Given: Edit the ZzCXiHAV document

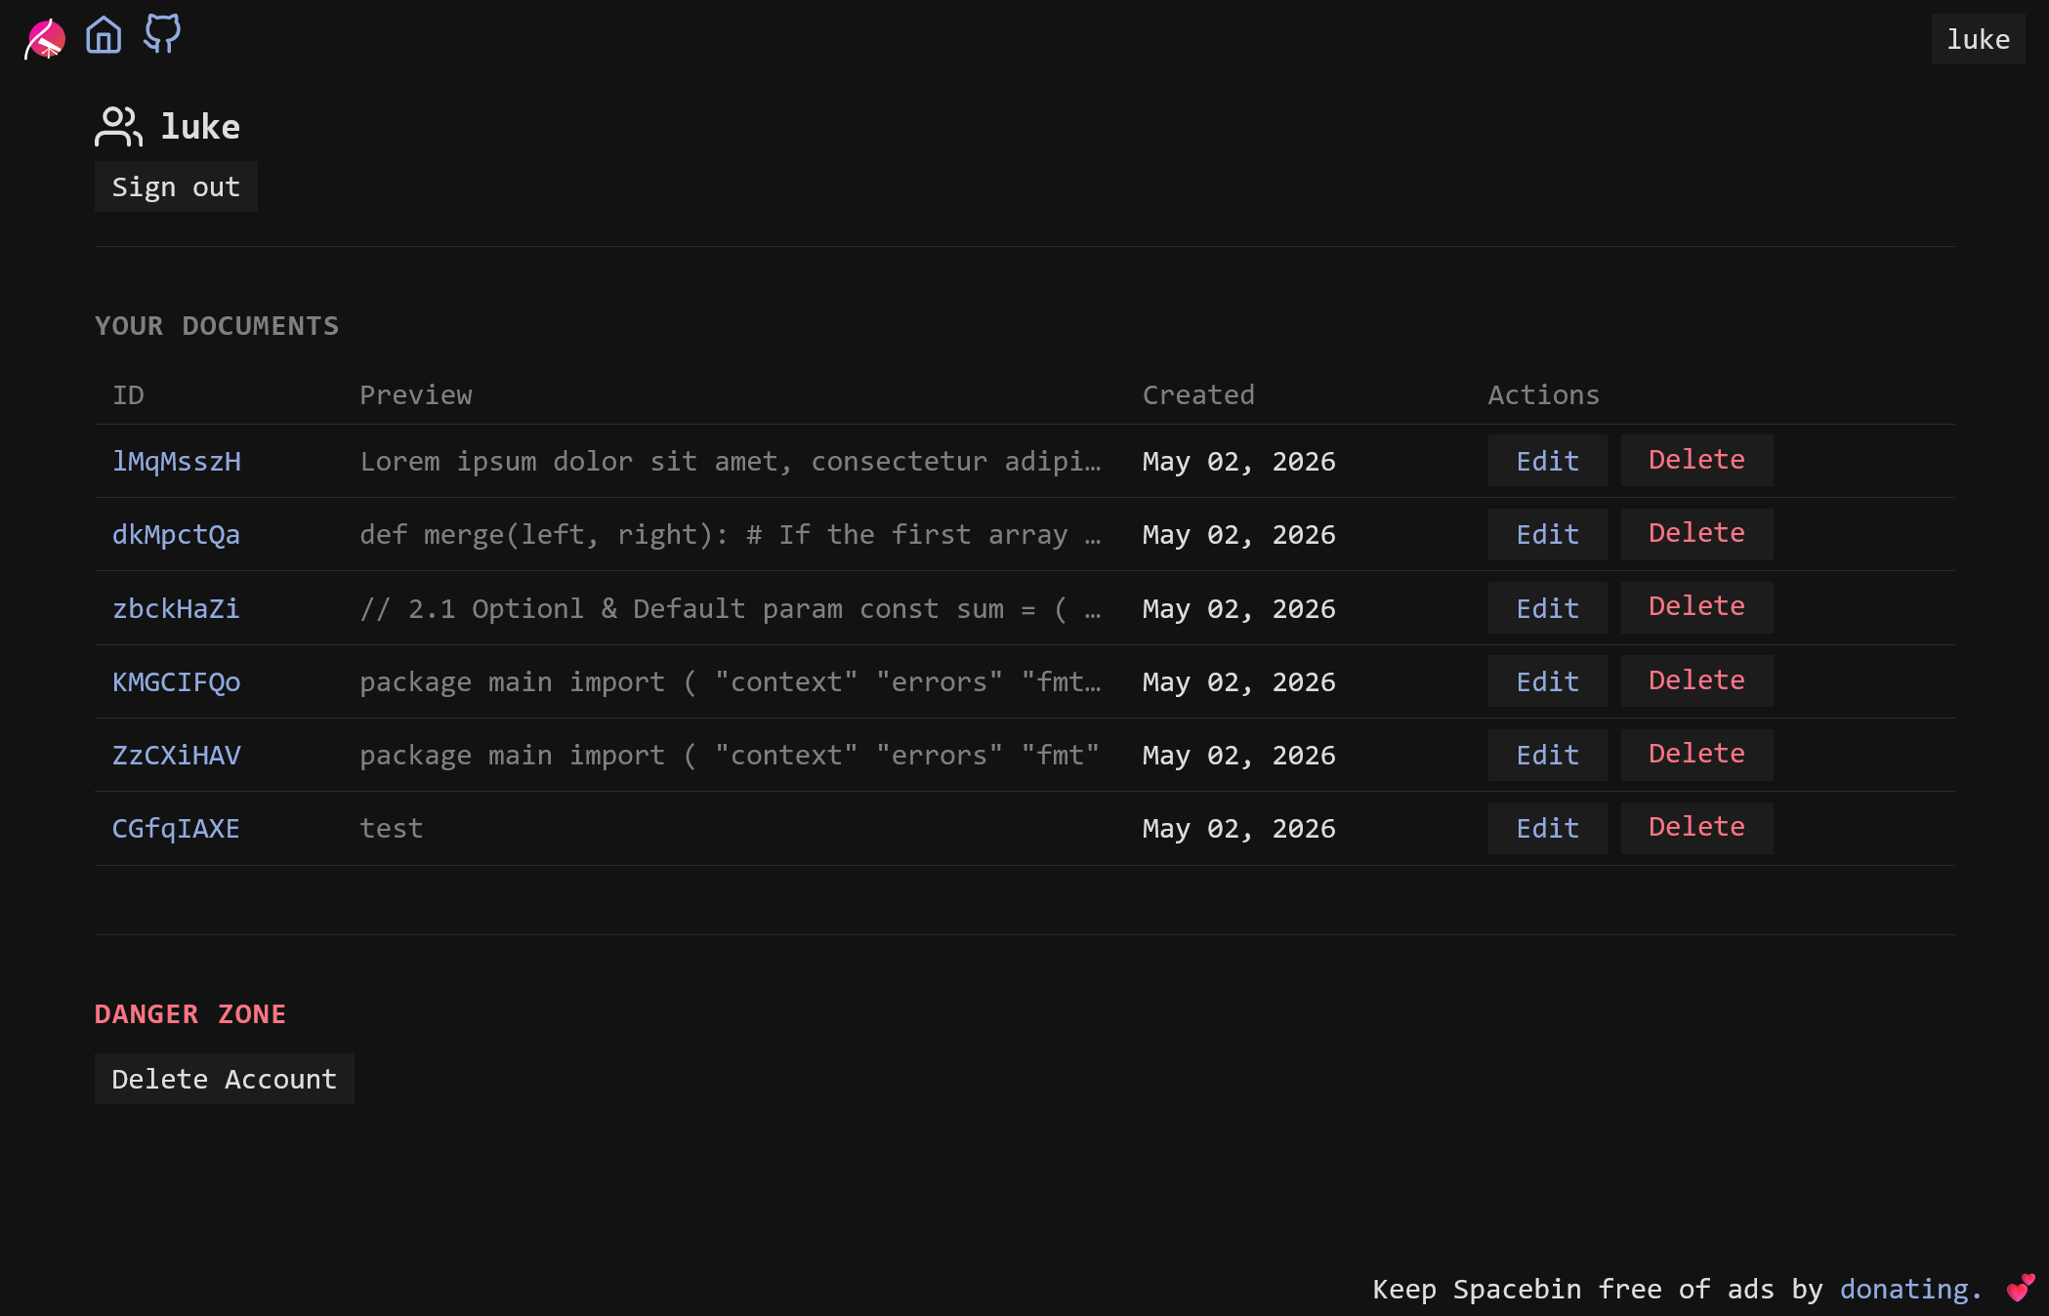Looking at the screenshot, I should [1547, 755].
